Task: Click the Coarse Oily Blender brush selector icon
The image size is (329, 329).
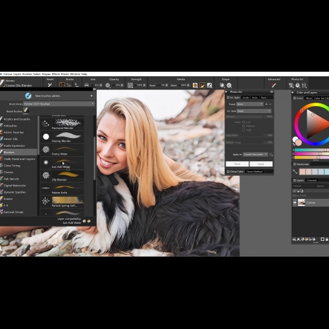Action: [3, 83]
